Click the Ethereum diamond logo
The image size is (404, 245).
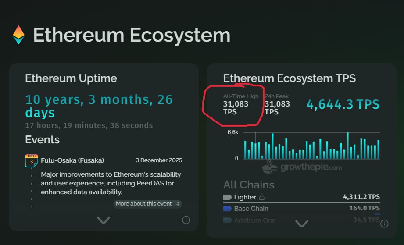point(18,35)
